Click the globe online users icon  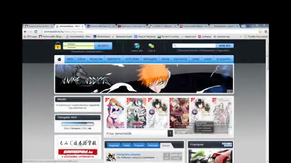[136, 46]
